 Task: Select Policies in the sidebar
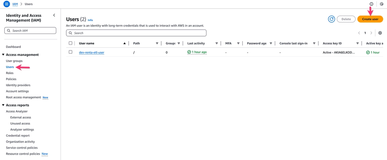coord(11,79)
